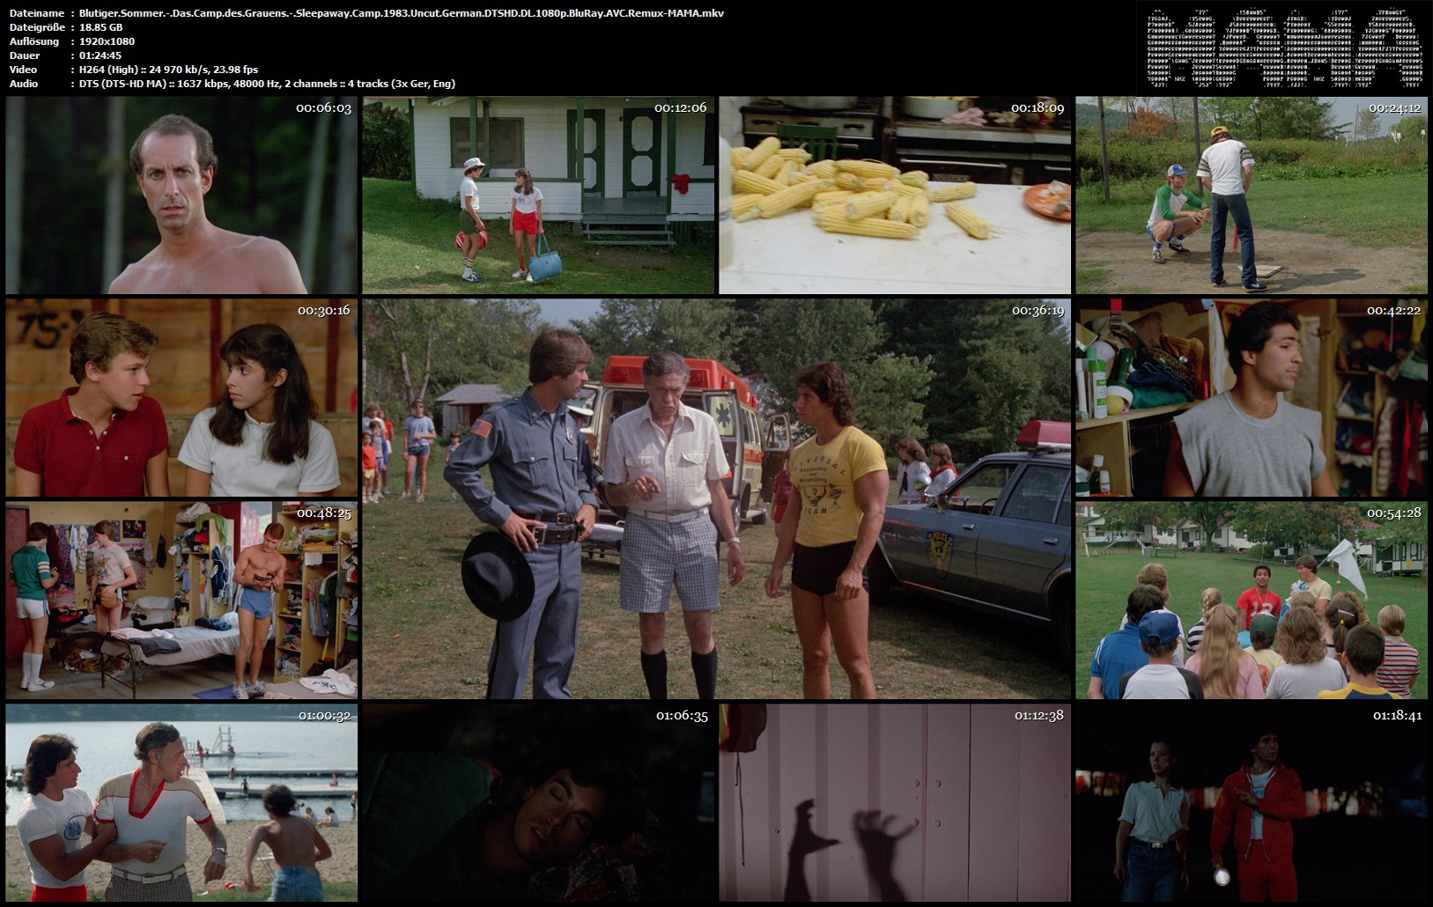Open the thumbnail of boy in red polo
This screenshot has height=907, width=1433.
coord(181,398)
